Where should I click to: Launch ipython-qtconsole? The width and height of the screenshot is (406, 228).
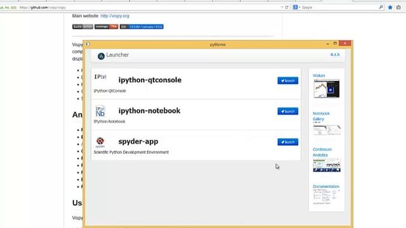coord(287,80)
